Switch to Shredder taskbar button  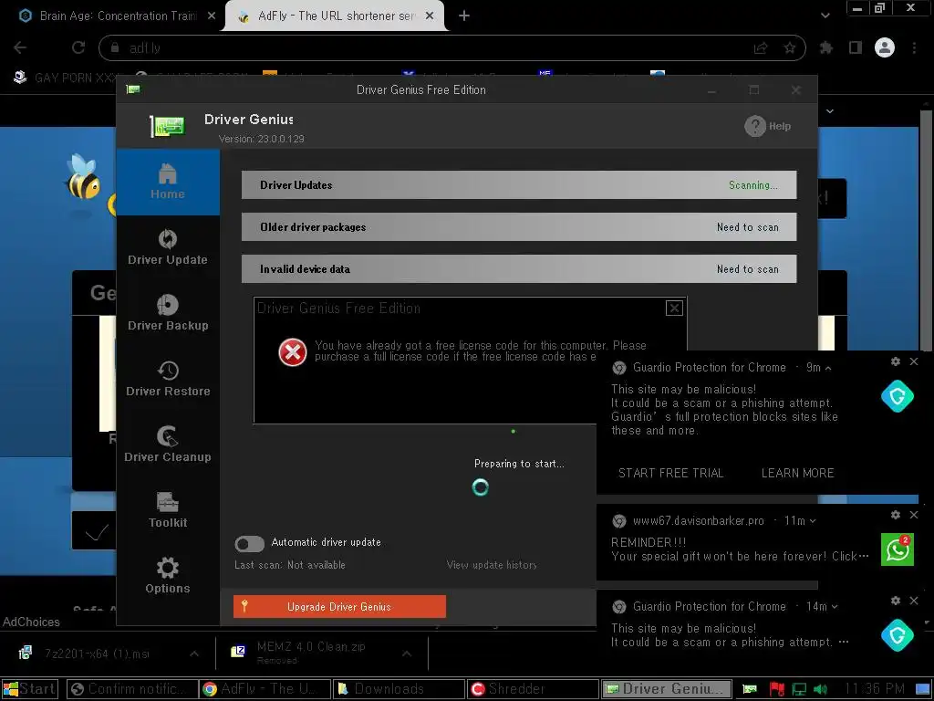coord(533,689)
